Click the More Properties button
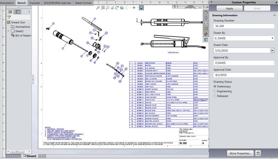 point(240,153)
